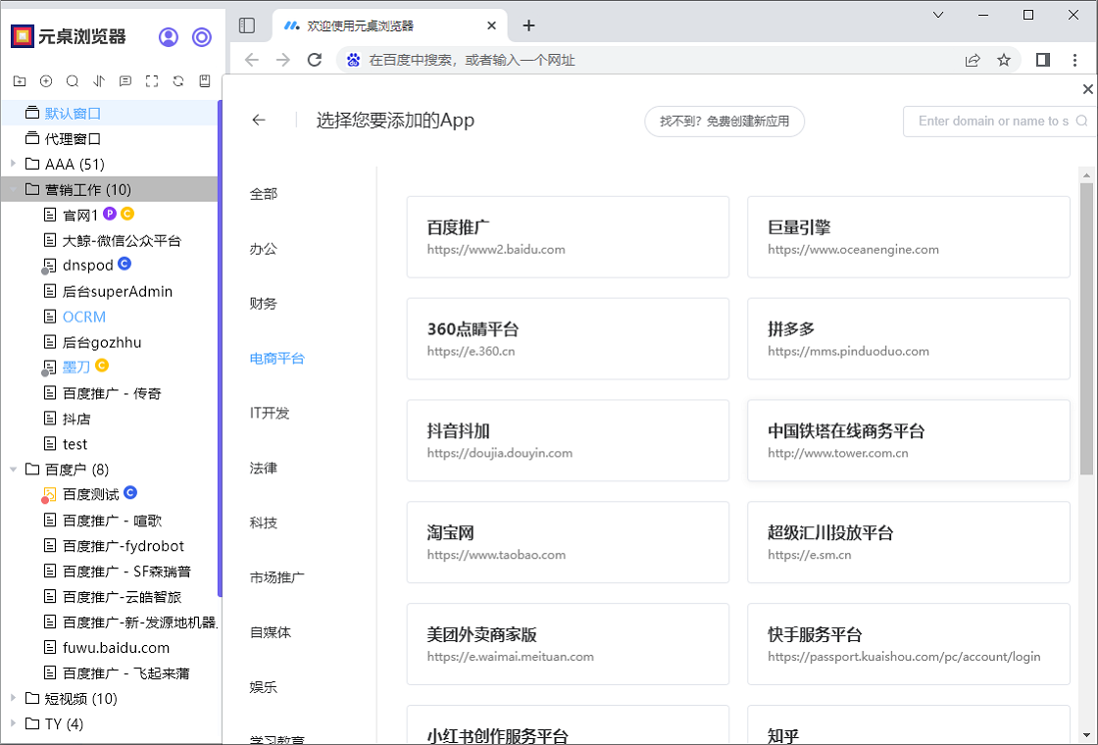
Task: Collapse the 百度户 (8) folder
Action: pos(14,470)
